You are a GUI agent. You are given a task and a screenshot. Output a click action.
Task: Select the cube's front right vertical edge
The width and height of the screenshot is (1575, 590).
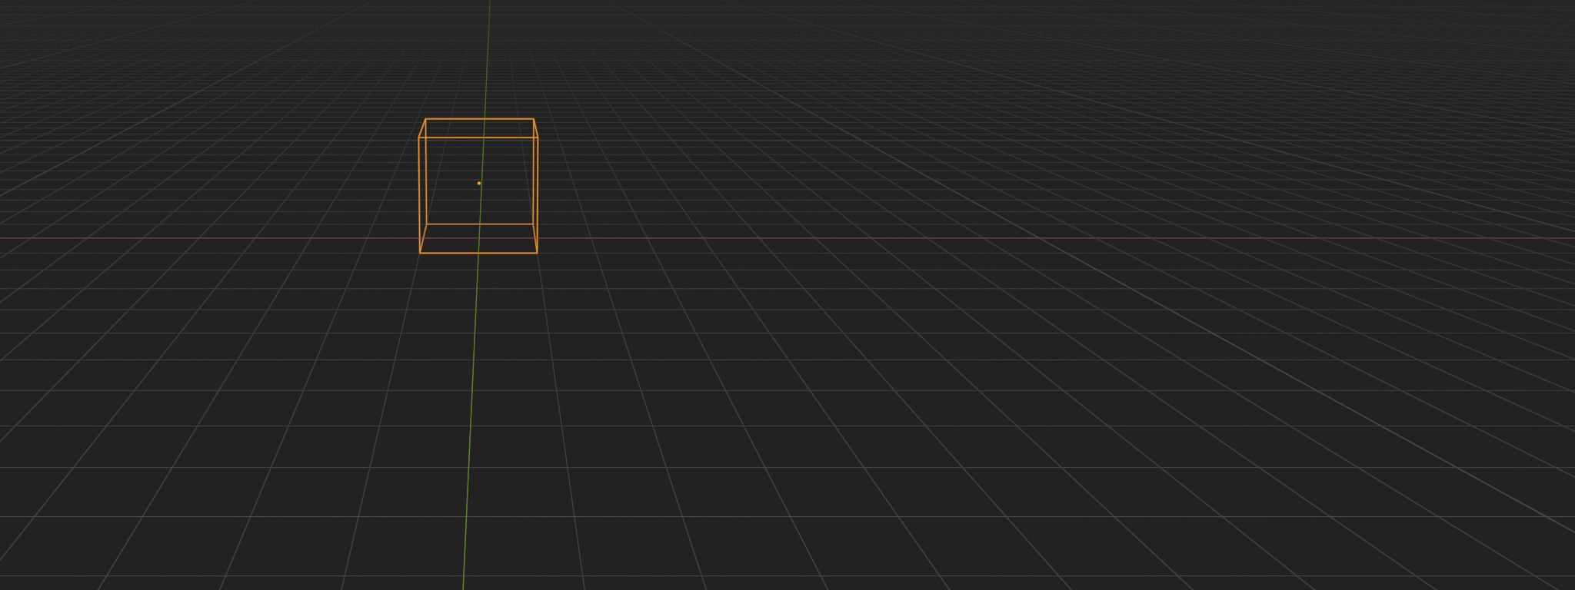[537, 192]
